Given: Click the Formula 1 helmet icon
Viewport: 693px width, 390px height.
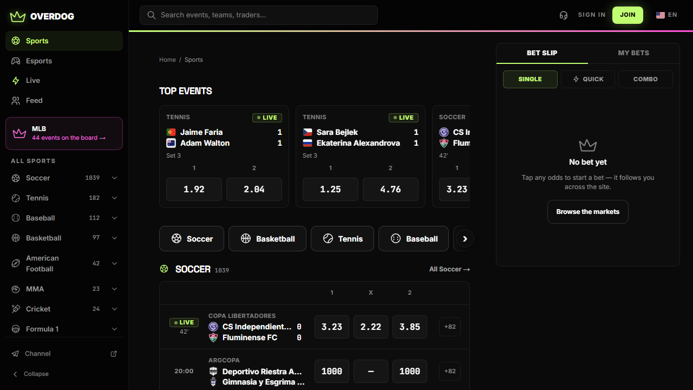Looking at the screenshot, I should (16, 329).
